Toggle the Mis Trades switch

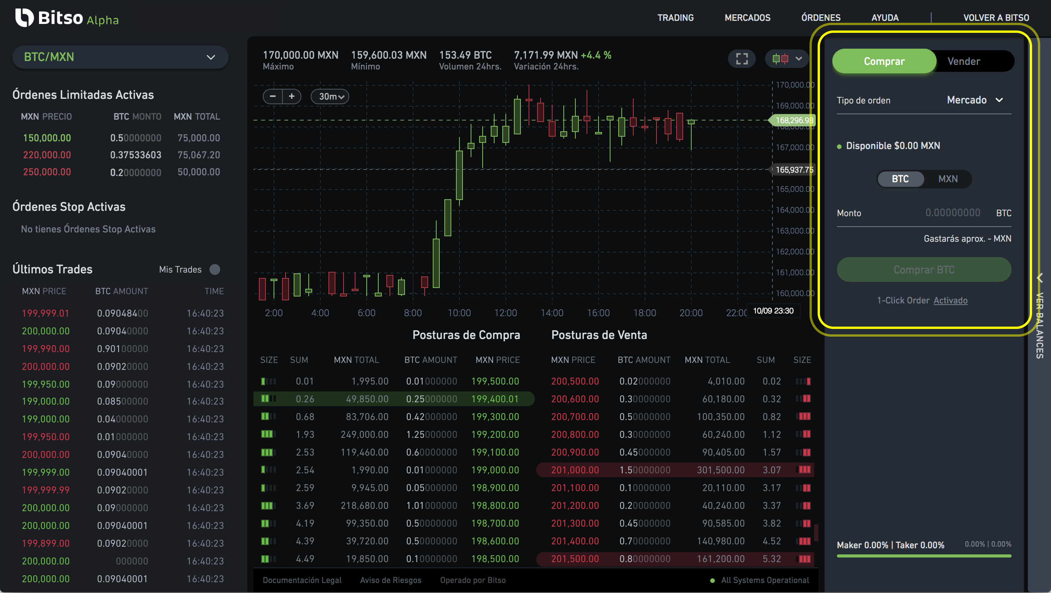214,269
